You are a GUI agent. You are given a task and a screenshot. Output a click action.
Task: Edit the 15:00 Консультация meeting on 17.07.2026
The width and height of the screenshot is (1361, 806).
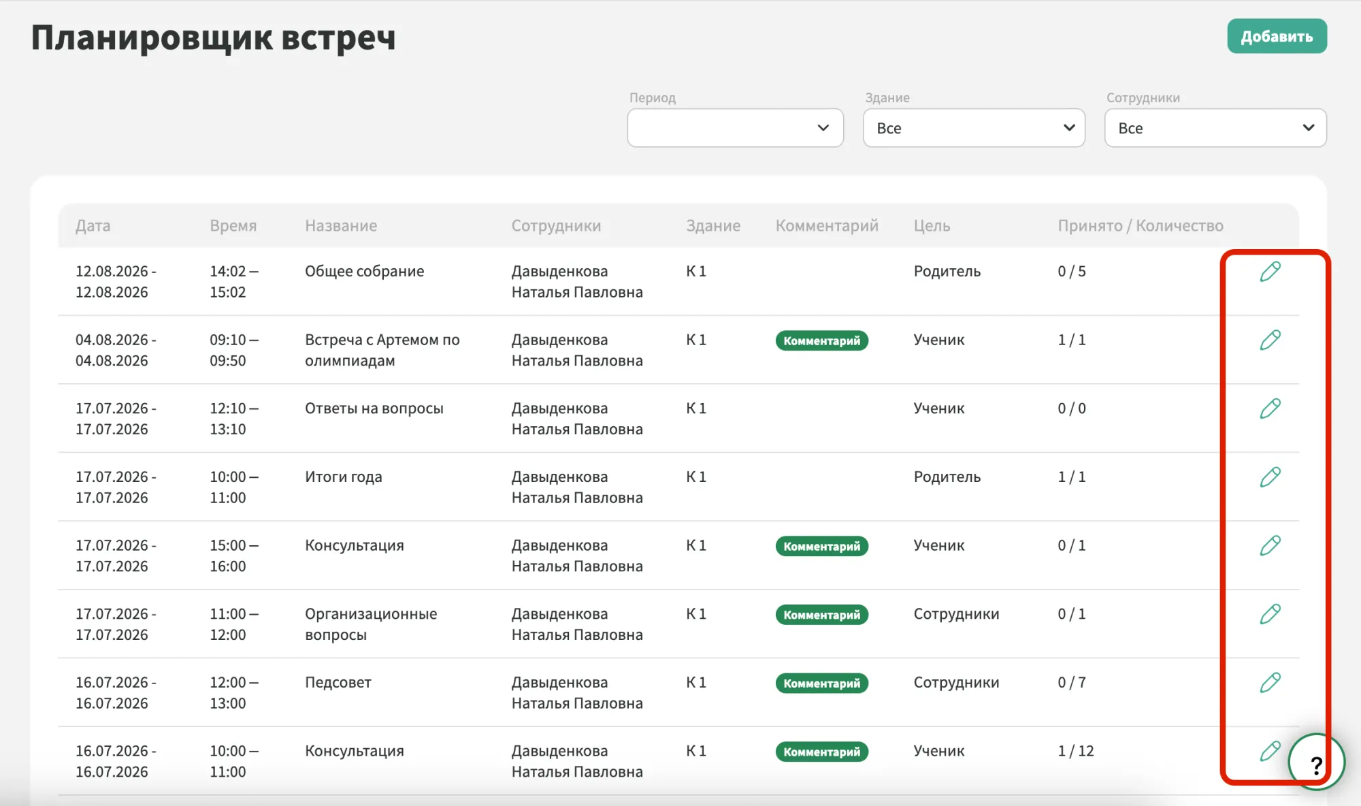tap(1270, 545)
